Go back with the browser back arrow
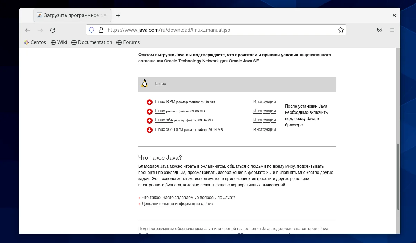The image size is (416, 243). coord(28,30)
